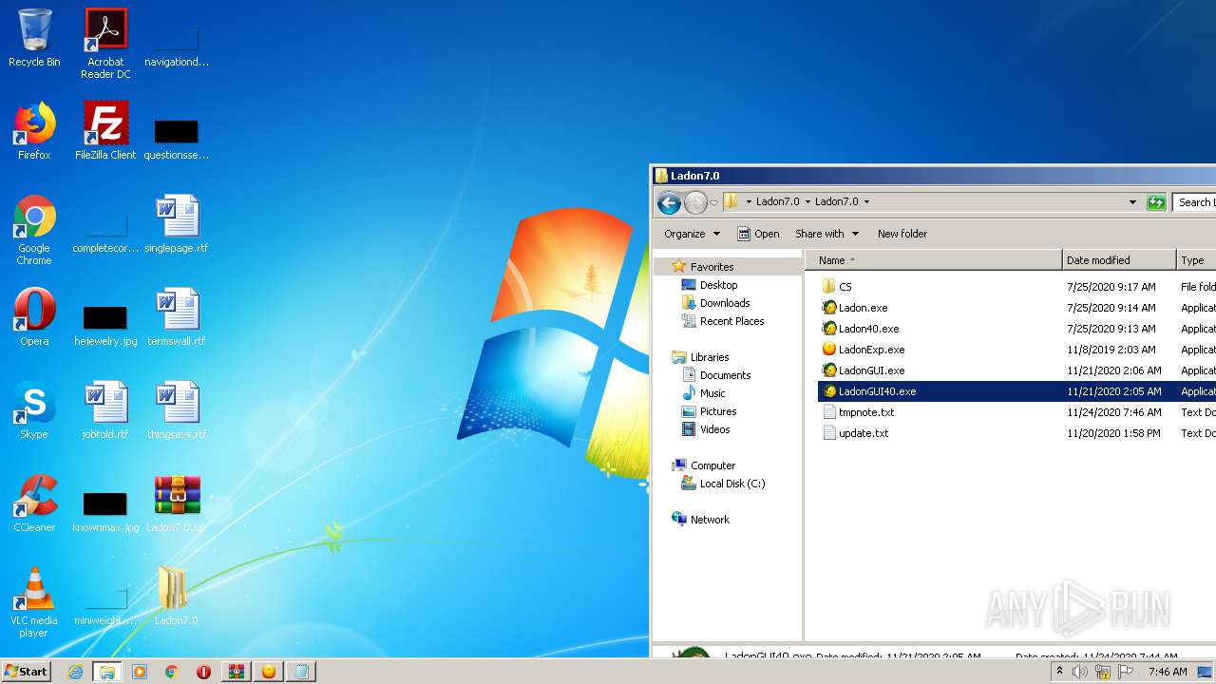Open CCleaner desktop shortcut
Screen dimensions: 1216x684
[34, 503]
